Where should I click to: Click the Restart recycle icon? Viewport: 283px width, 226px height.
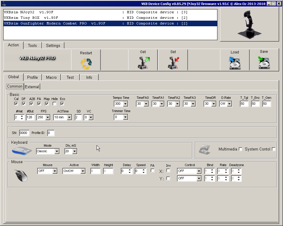coord(86,64)
